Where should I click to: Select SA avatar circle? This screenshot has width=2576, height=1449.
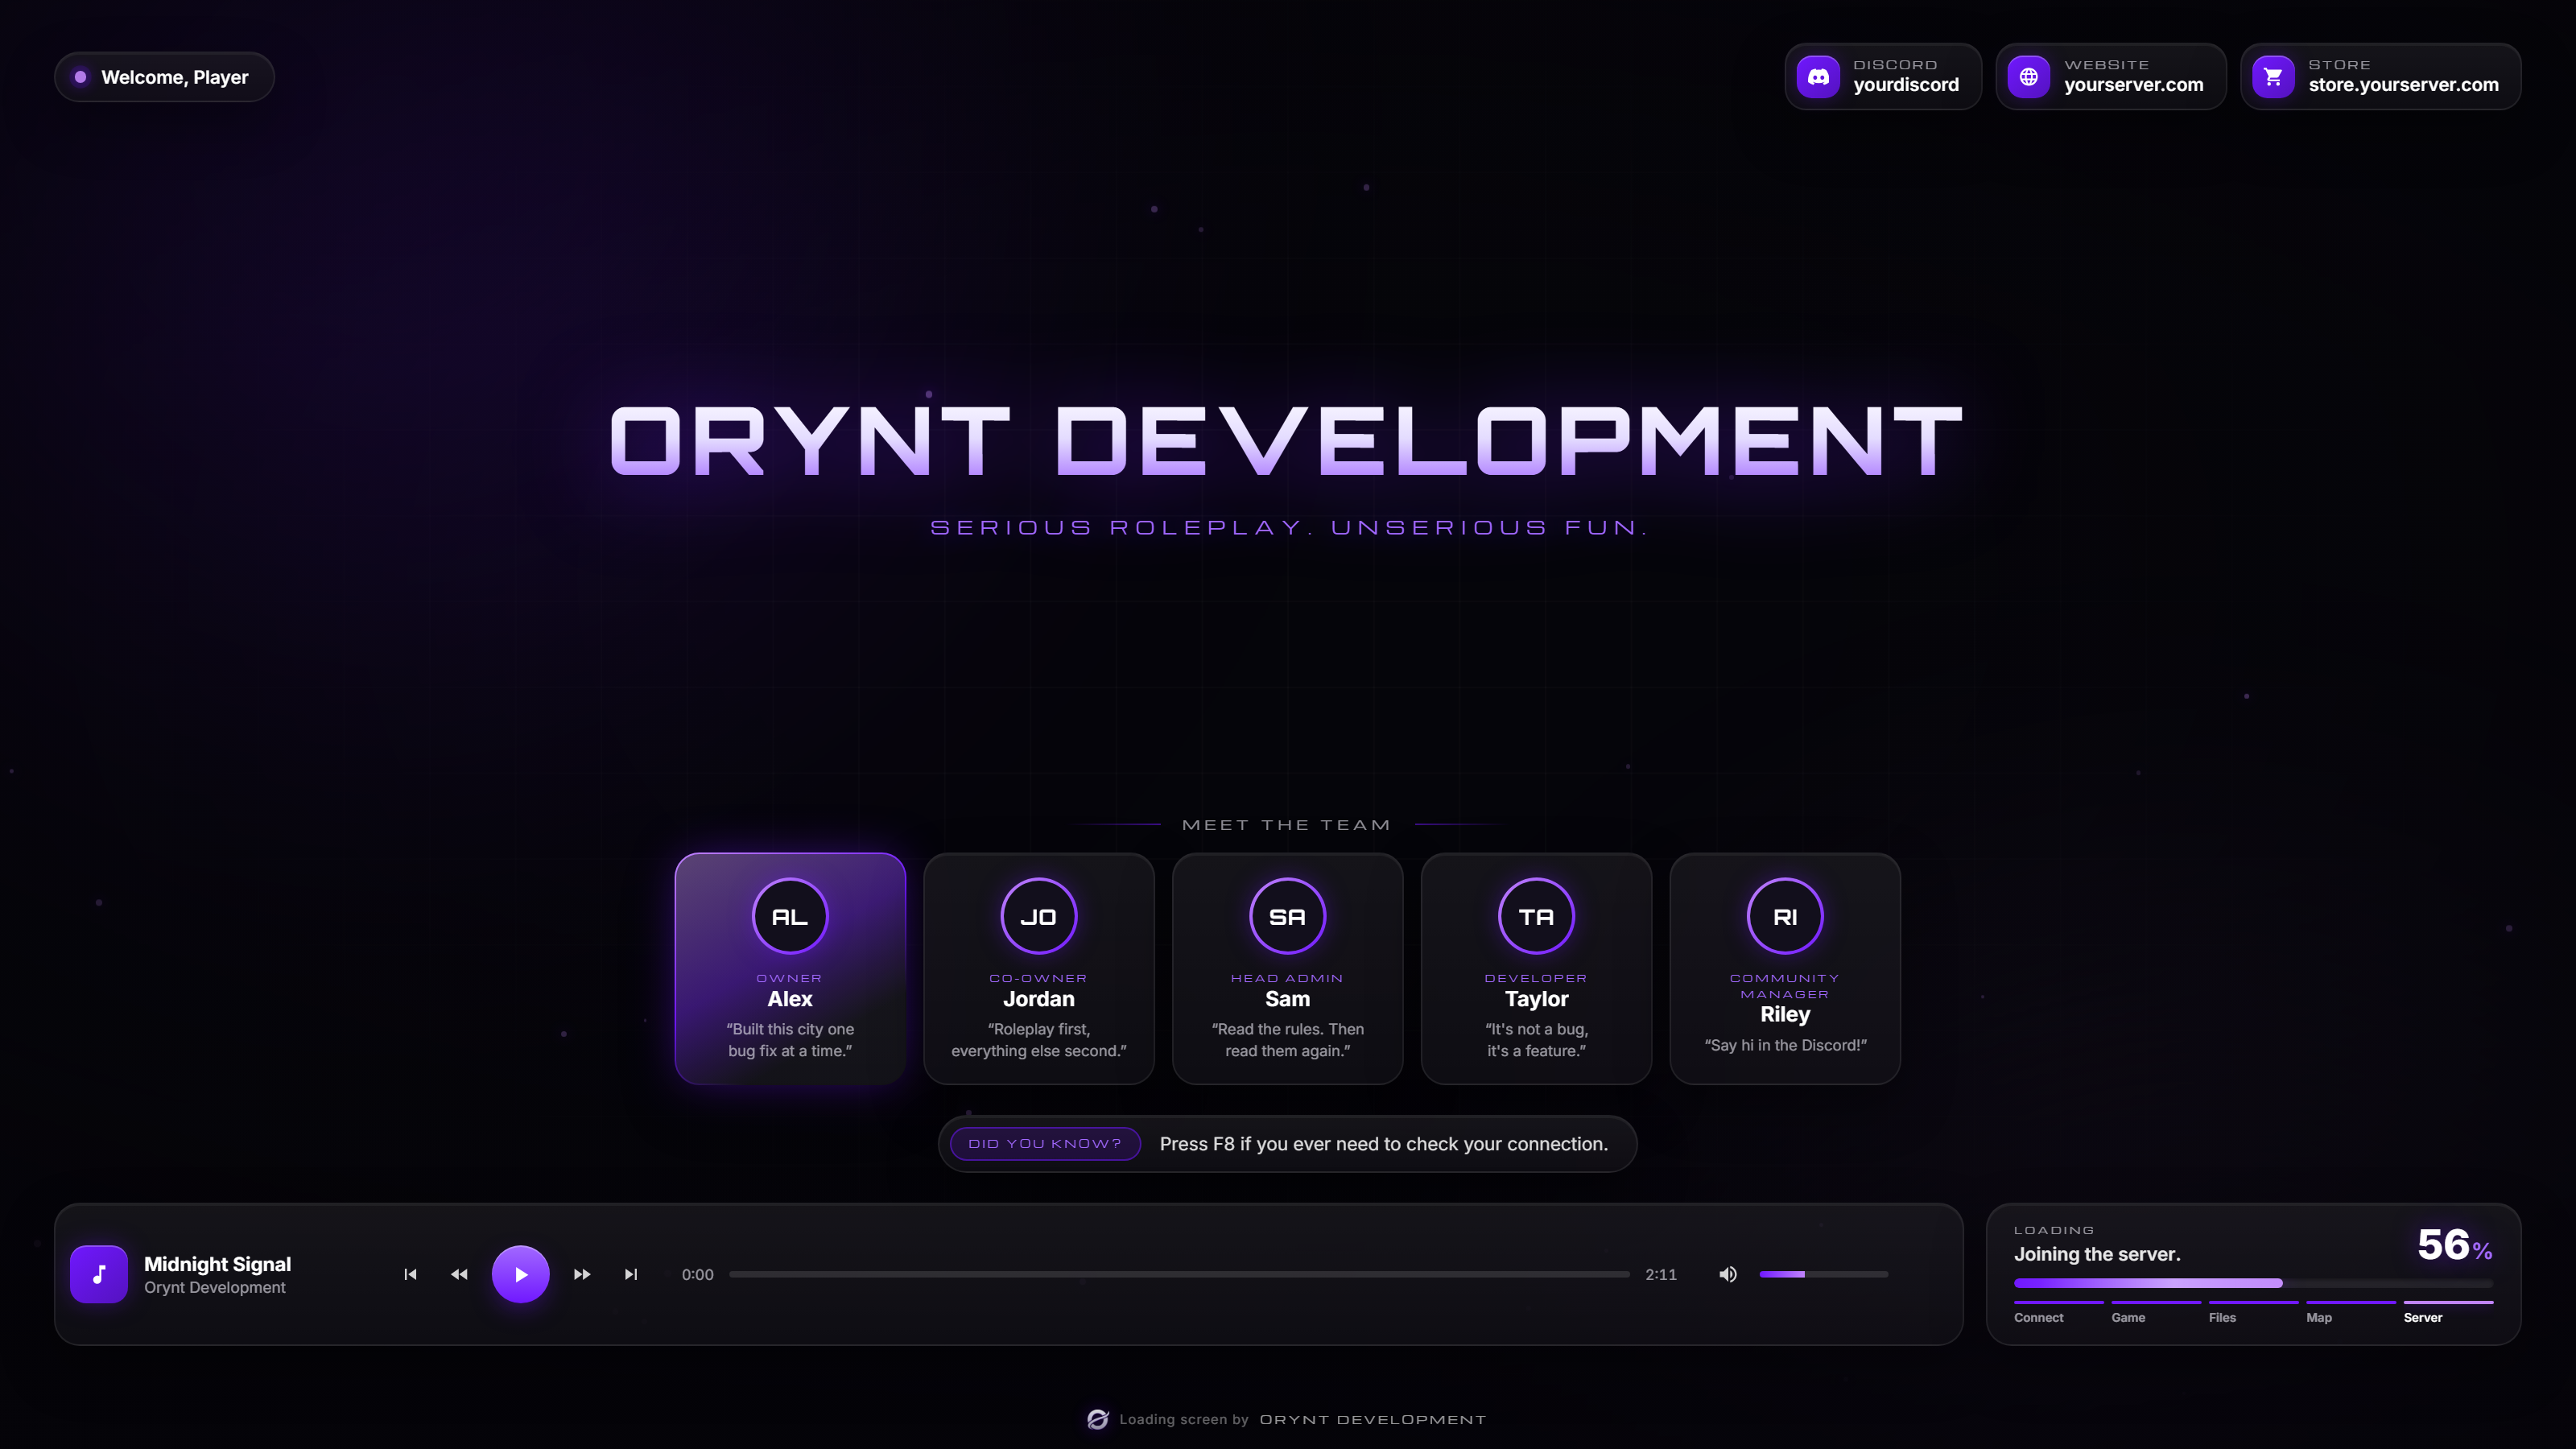click(x=1287, y=916)
